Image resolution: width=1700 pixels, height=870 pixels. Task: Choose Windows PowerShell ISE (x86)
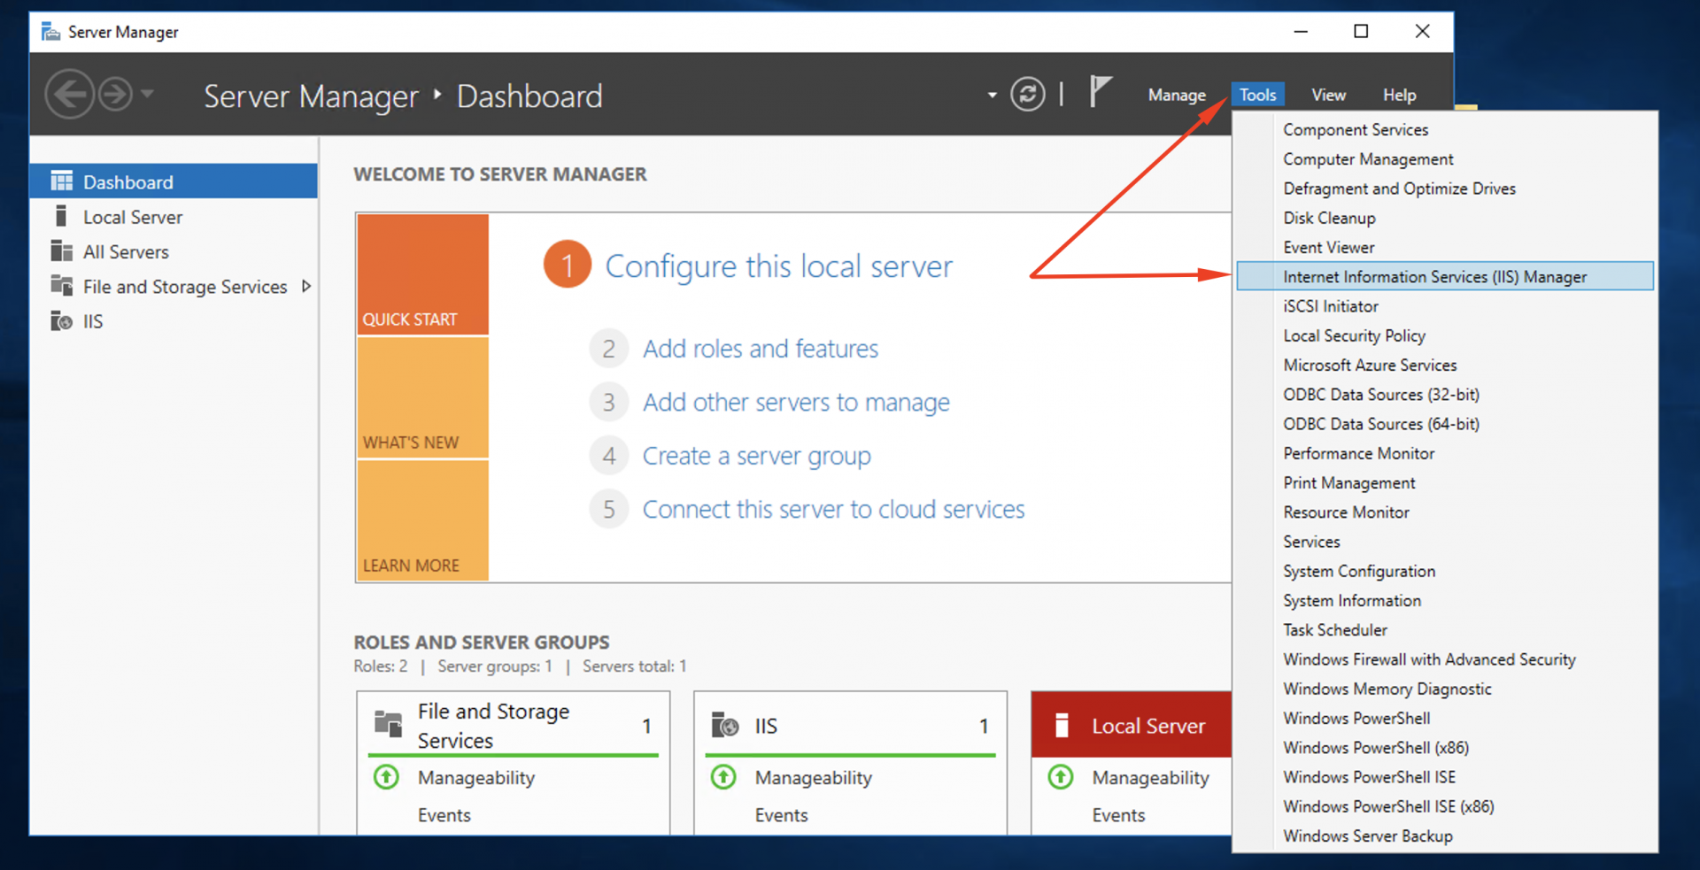pyautogui.click(x=1445, y=806)
